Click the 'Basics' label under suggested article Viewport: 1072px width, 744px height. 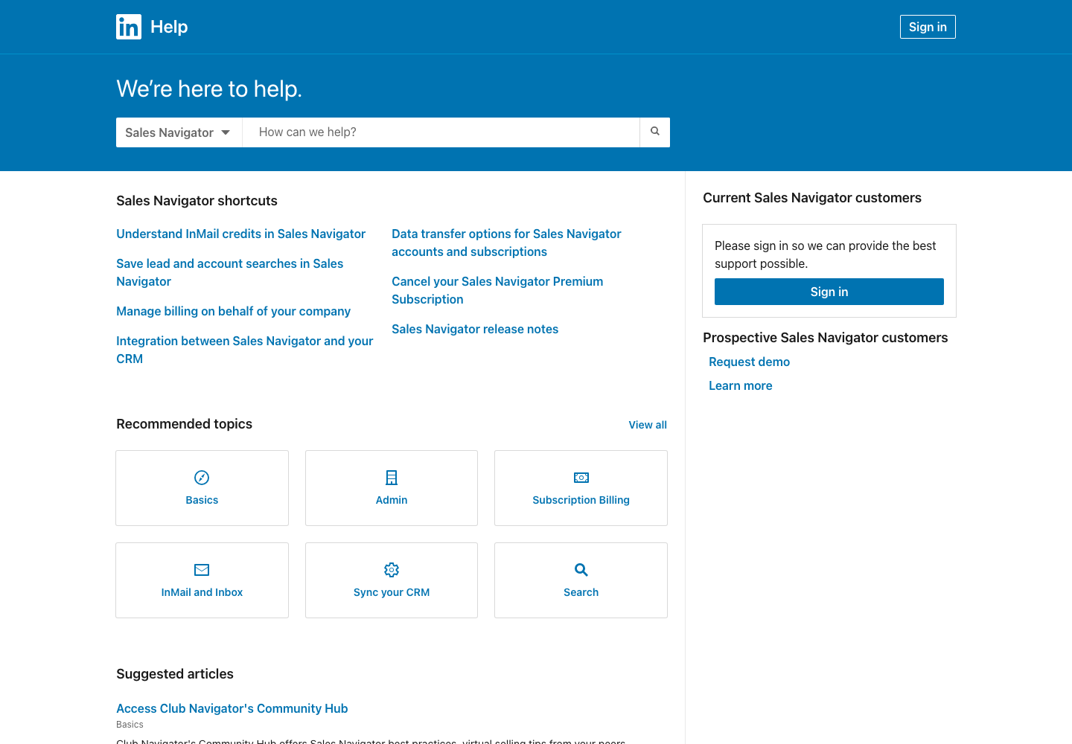(130, 725)
